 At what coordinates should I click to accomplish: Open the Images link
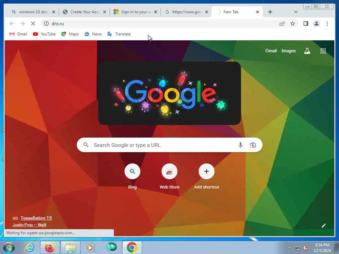point(288,51)
